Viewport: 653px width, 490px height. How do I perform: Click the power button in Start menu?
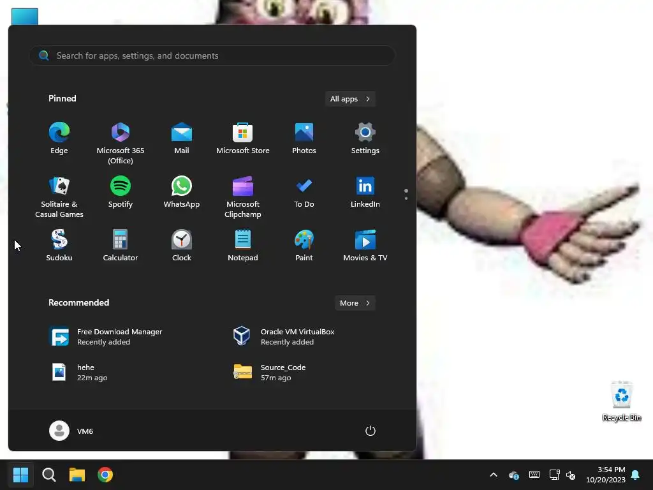[371, 431]
